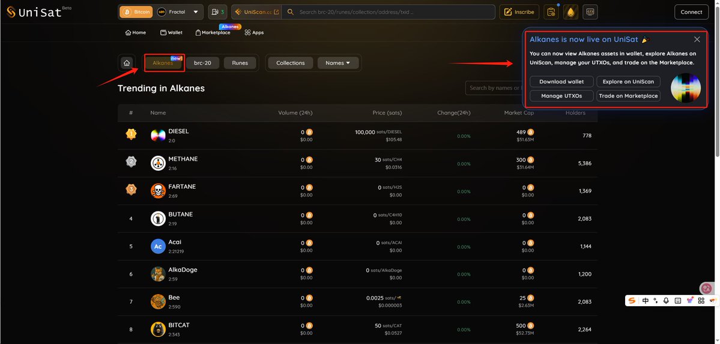Open the DIESEL token name
The image size is (720, 344).
pyautogui.click(x=178, y=131)
